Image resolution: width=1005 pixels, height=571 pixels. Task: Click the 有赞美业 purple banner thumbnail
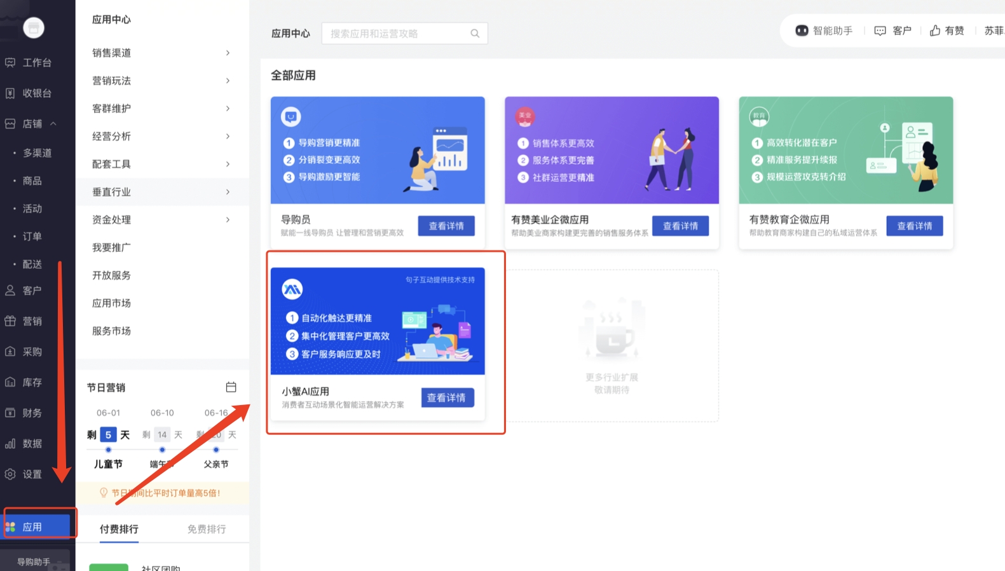[612, 150]
